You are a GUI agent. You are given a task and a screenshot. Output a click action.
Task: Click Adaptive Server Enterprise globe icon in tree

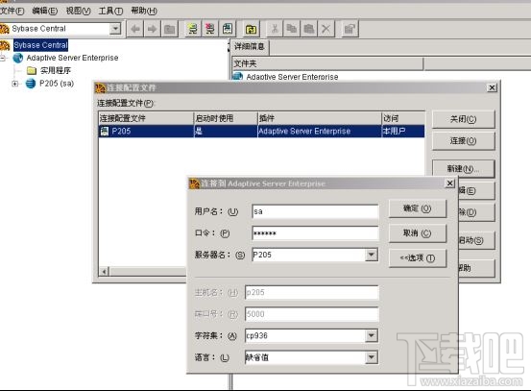coord(18,58)
